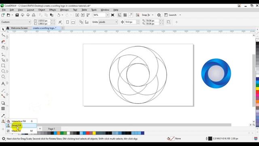Choose Smart Fill from the flyout
Image resolution: width=259 pixels, height=146 pixels.
click(21, 126)
